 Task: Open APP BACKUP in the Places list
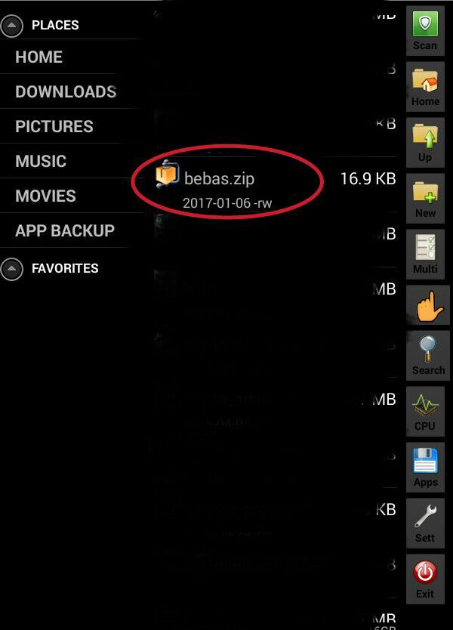65,230
